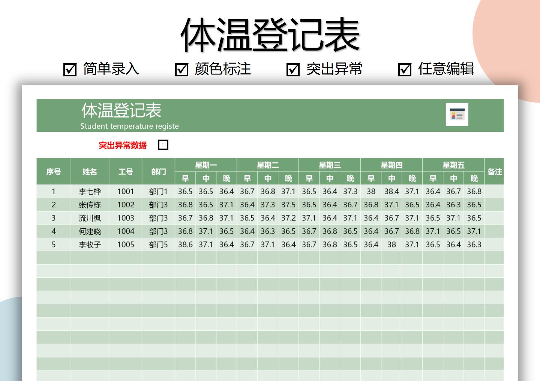Select the 星期一 column header
This screenshot has width=540, height=381.
pyautogui.click(x=205, y=165)
